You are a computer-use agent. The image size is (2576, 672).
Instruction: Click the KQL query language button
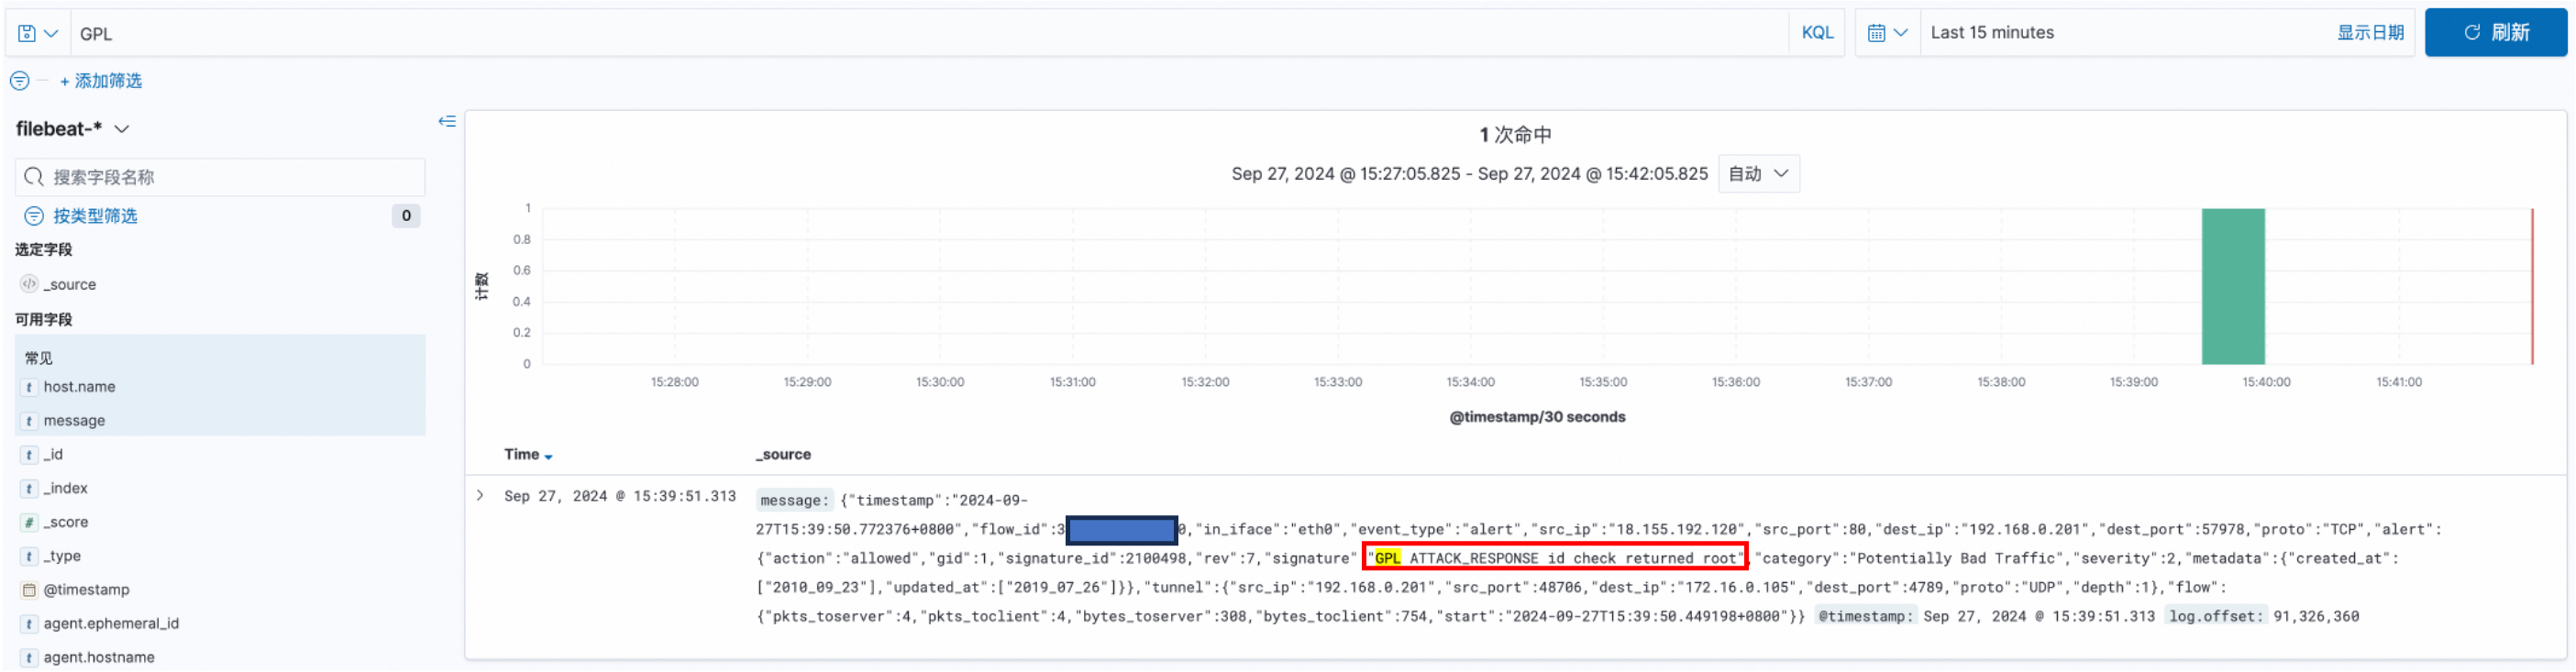[1816, 33]
